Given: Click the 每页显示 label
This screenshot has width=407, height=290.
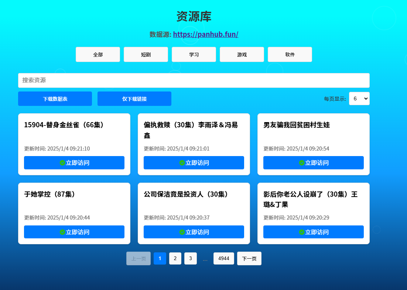Looking at the screenshot, I should pyautogui.click(x=335, y=99).
